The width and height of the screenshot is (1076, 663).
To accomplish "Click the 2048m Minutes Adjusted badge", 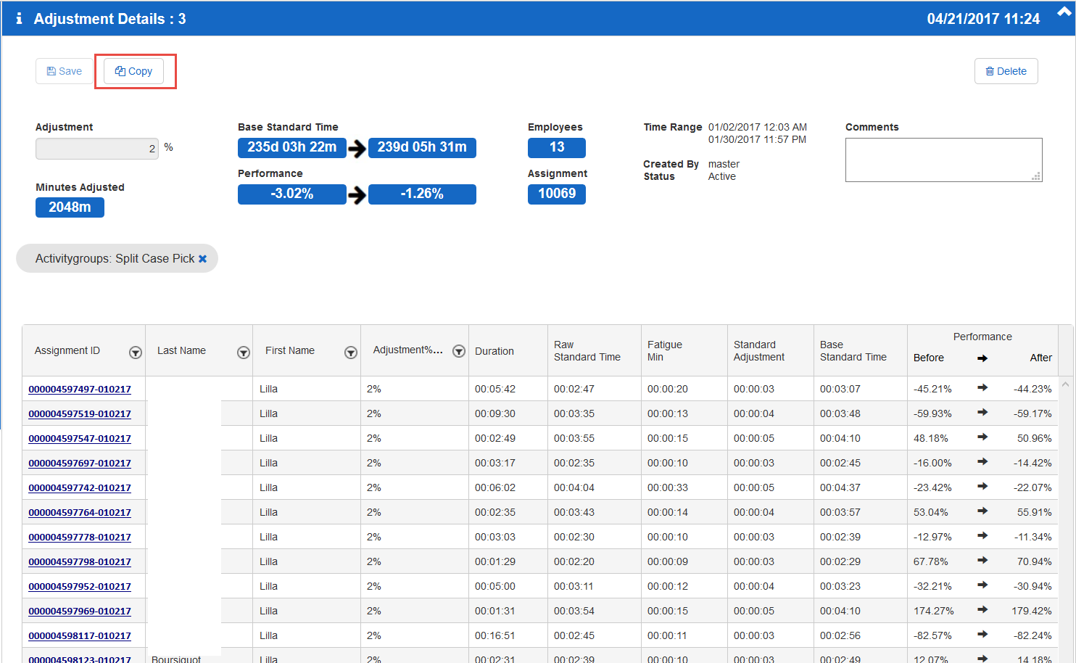I will click(x=70, y=207).
